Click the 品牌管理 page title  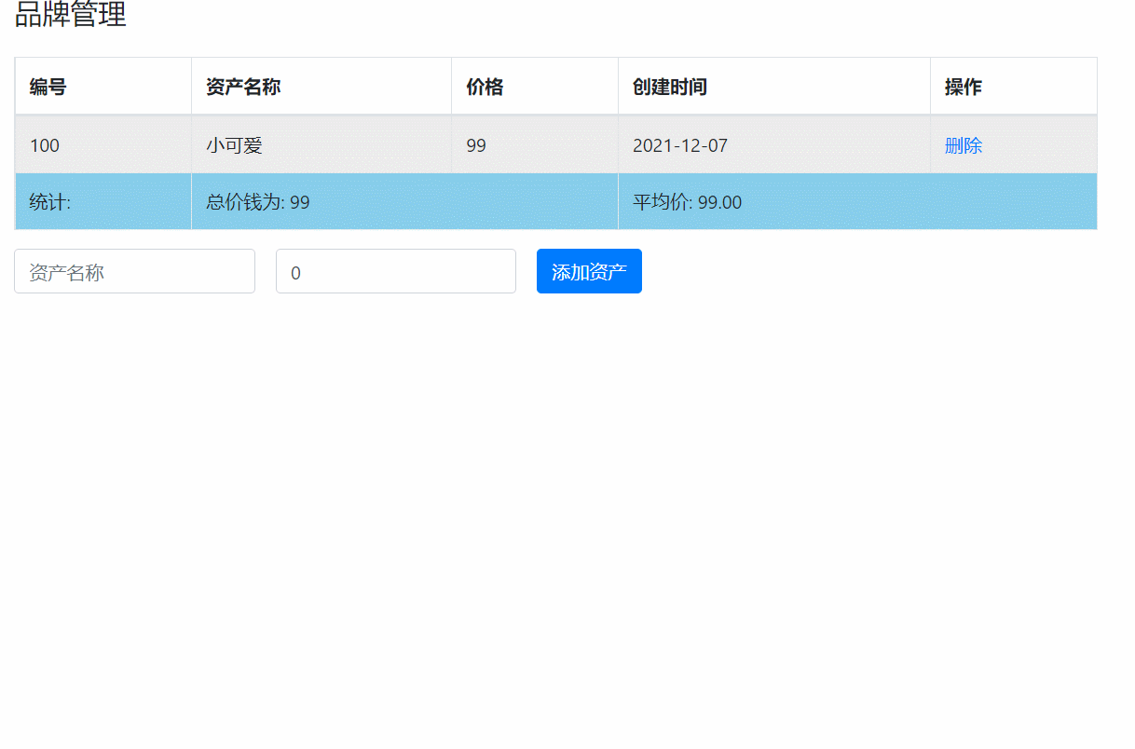click(70, 16)
